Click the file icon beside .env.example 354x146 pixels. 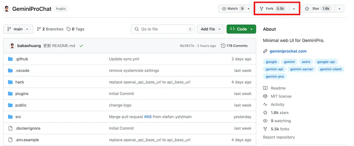click(10, 140)
